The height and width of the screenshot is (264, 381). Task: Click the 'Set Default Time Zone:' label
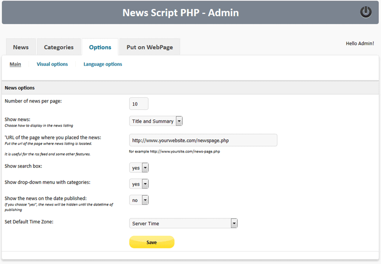[x=29, y=221]
